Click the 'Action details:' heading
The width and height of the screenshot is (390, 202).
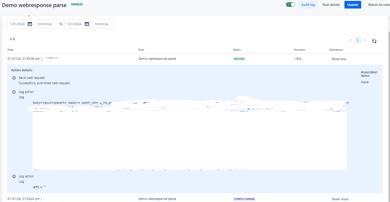pos(22,70)
